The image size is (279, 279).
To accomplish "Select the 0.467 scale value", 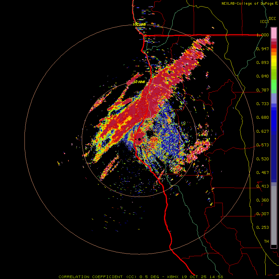I will click(263, 173).
